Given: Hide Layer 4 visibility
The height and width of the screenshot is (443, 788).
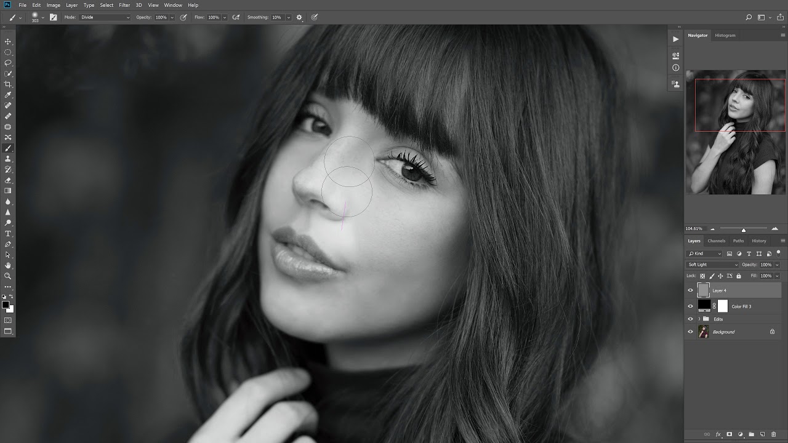Looking at the screenshot, I should pyautogui.click(x=690, y=290).
